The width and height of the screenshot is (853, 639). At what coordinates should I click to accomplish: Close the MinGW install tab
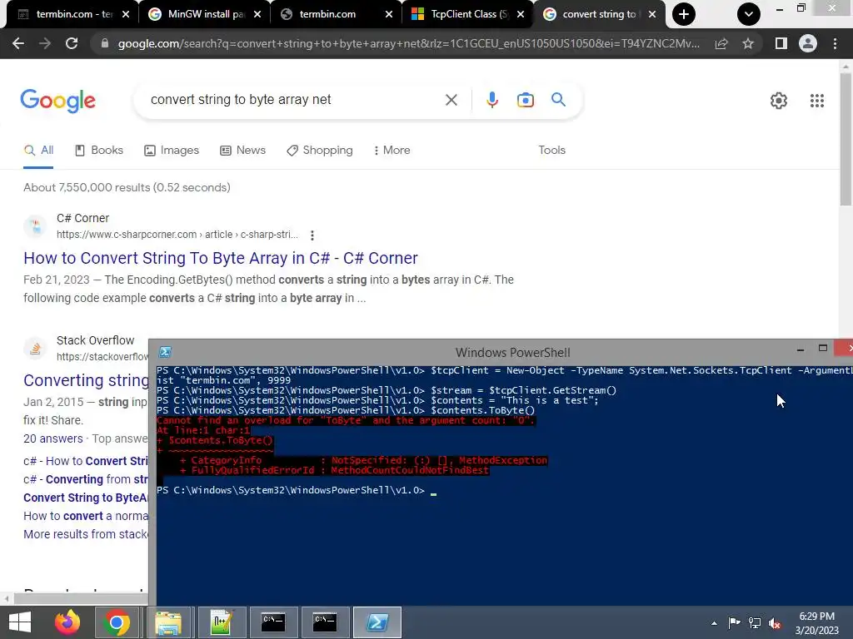click(257, 15)
